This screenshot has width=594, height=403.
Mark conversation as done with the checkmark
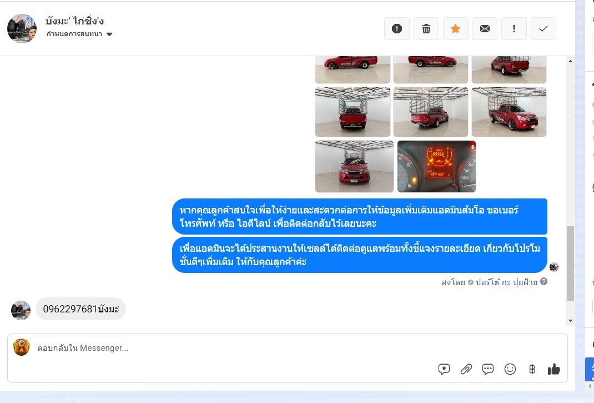[543, 28]
